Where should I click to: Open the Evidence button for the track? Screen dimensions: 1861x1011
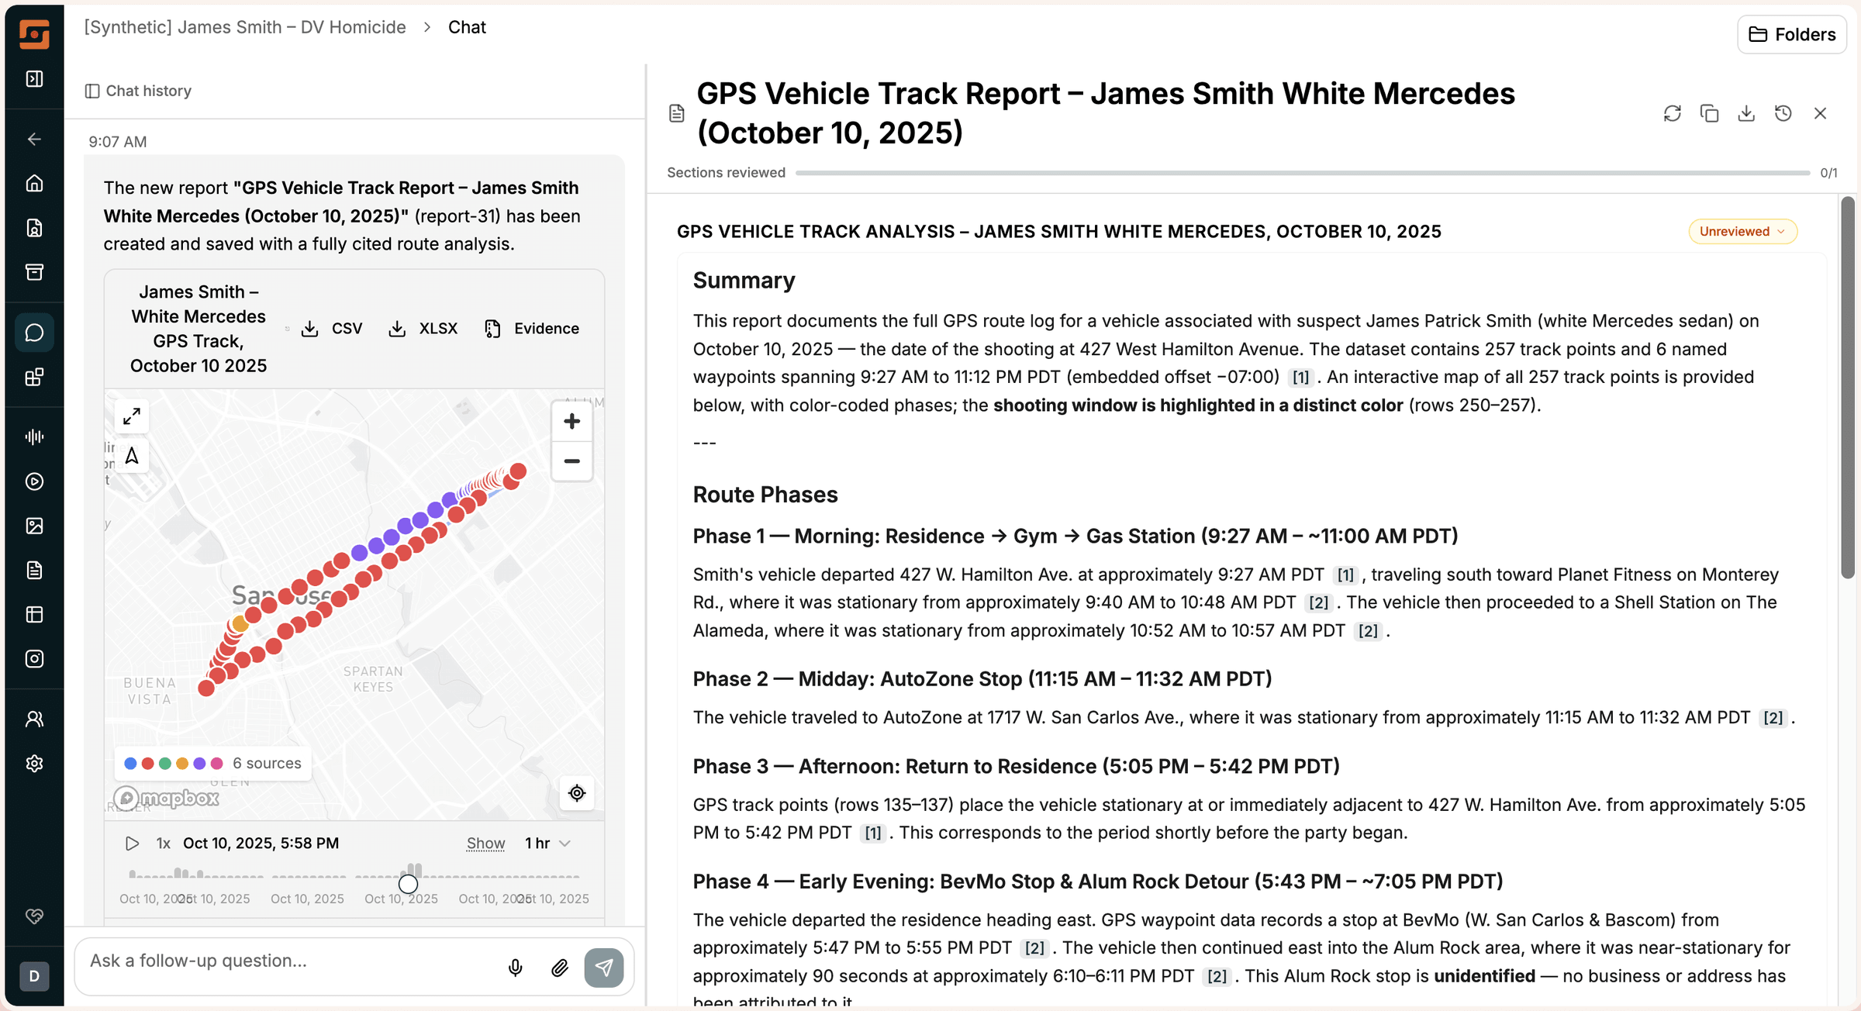pos(532,329)
